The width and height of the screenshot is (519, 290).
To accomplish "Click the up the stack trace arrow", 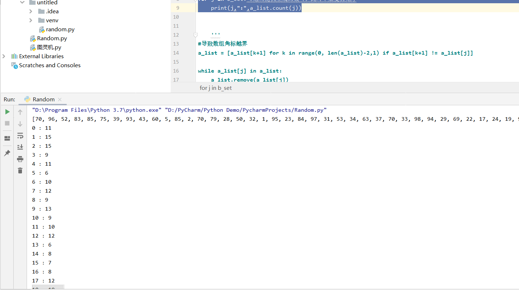I will (x=20, y=112).
